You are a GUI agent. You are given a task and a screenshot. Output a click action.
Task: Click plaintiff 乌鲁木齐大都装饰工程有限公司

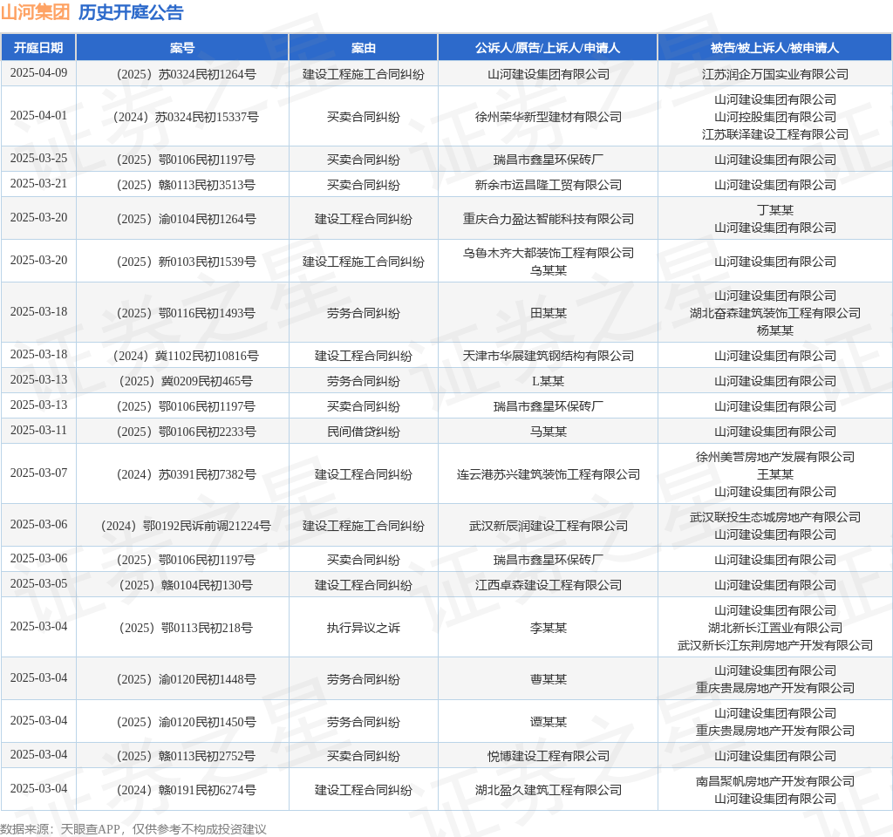click(548, 253)
